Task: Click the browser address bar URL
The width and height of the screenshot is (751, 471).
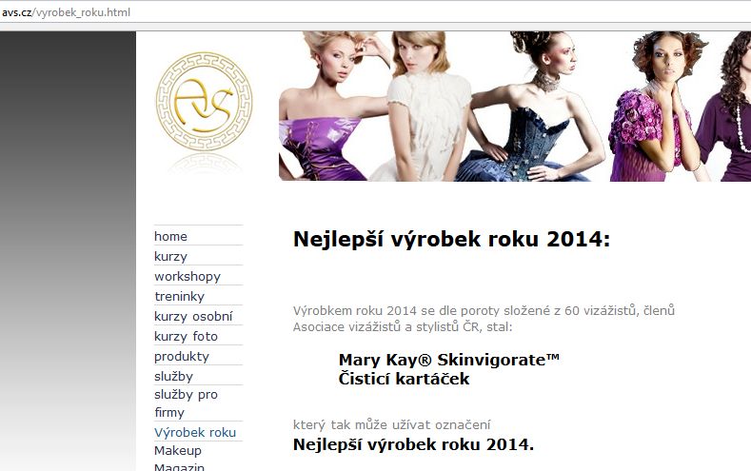Action: 66,12
